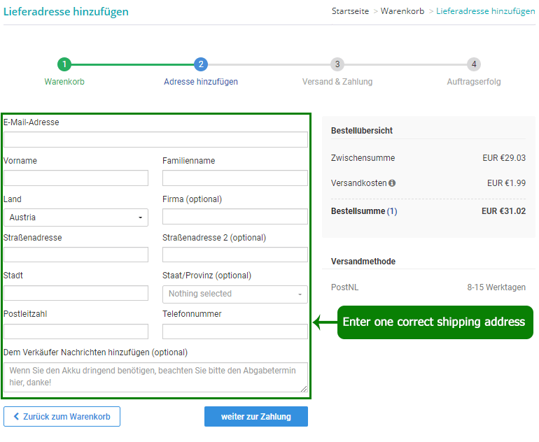Focus the E-Mail-Adresse field
This screenshot has height=442, width=539.
tap(155, 140)
